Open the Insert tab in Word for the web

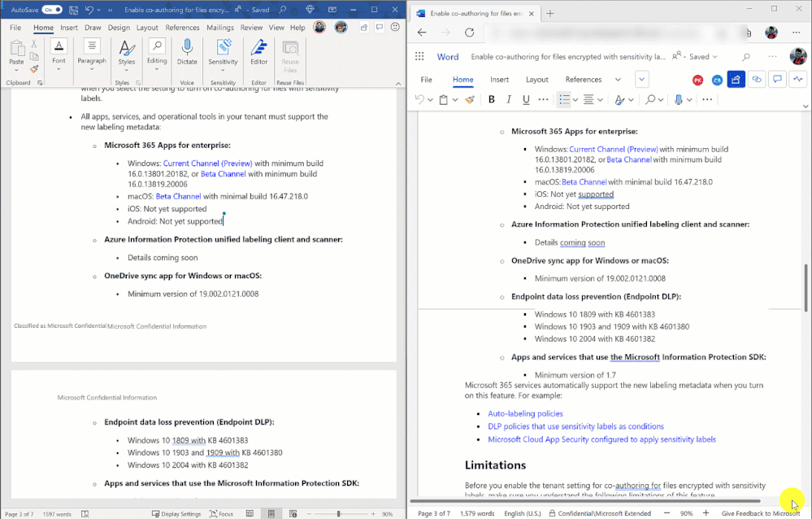(x=499, y=80)
